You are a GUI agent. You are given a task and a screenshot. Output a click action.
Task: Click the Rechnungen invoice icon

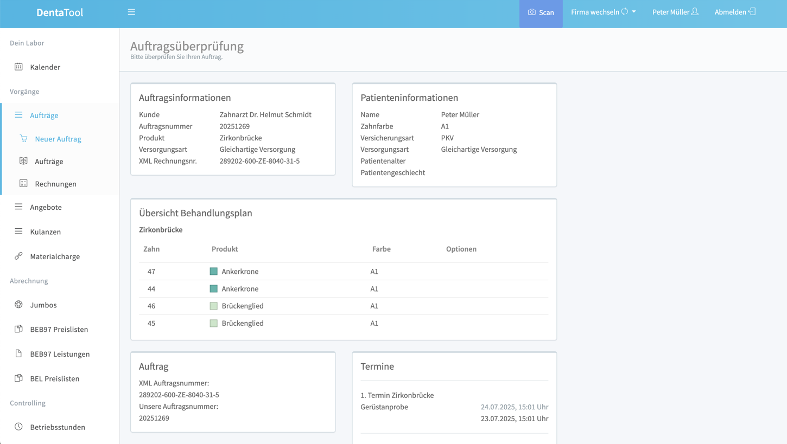(23, 183)
